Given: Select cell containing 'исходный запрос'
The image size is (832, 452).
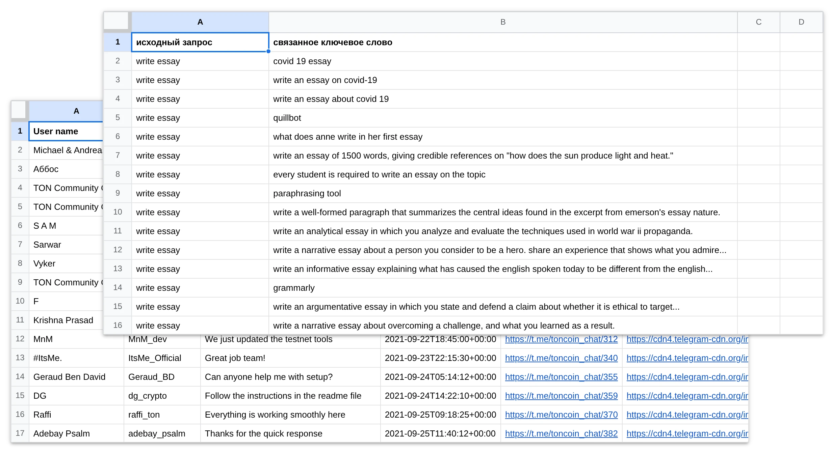Looking at the screenshot, I should tap(200, 42).
